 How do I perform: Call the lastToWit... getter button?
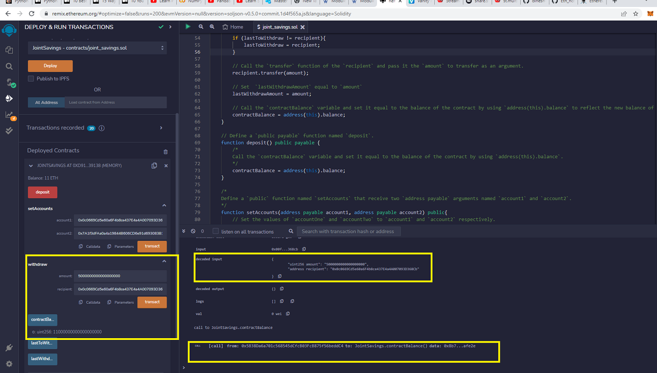[43, 343]
